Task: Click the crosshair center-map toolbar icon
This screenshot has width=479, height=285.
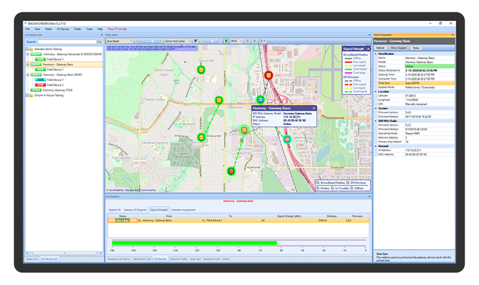Action: [254, 41]
